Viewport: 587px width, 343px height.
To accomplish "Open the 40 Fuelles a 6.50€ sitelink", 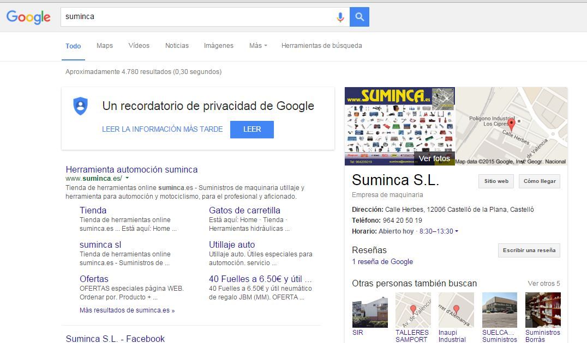I will tap(260, 279).
